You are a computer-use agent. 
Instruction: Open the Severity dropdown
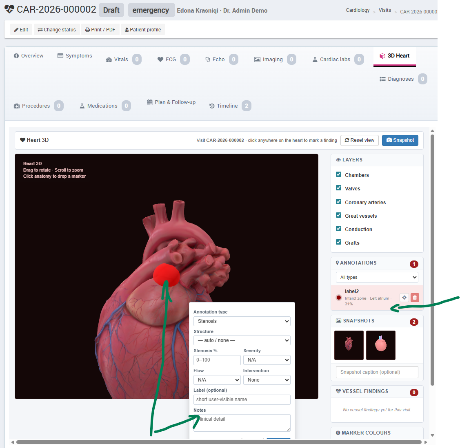[267, 360]
